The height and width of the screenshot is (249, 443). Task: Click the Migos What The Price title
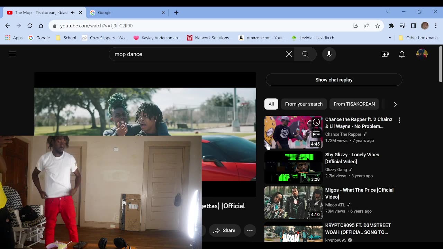coord(359,193)
